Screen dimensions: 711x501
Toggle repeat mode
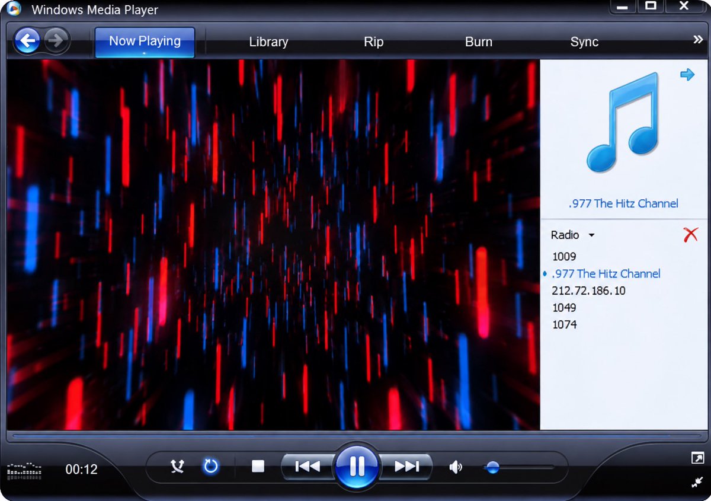pos(211,466)
